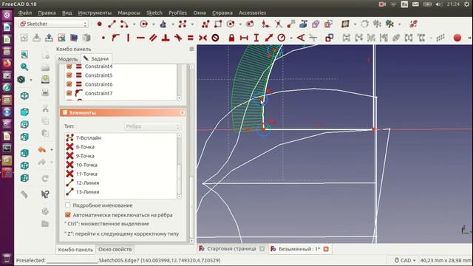Viewport: 473px width, 266px height.
Task: Apply the perpendicular constraint
Action: pyautogui.click(x=166, y=38)
